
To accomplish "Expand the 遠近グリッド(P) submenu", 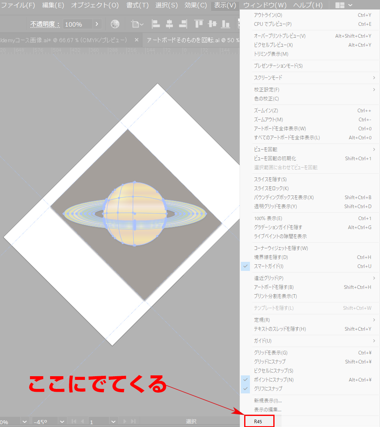I will coord(310,278).
